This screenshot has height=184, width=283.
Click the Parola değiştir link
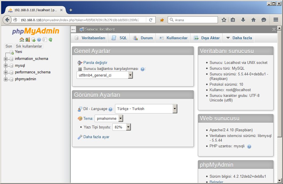(95, 62)
